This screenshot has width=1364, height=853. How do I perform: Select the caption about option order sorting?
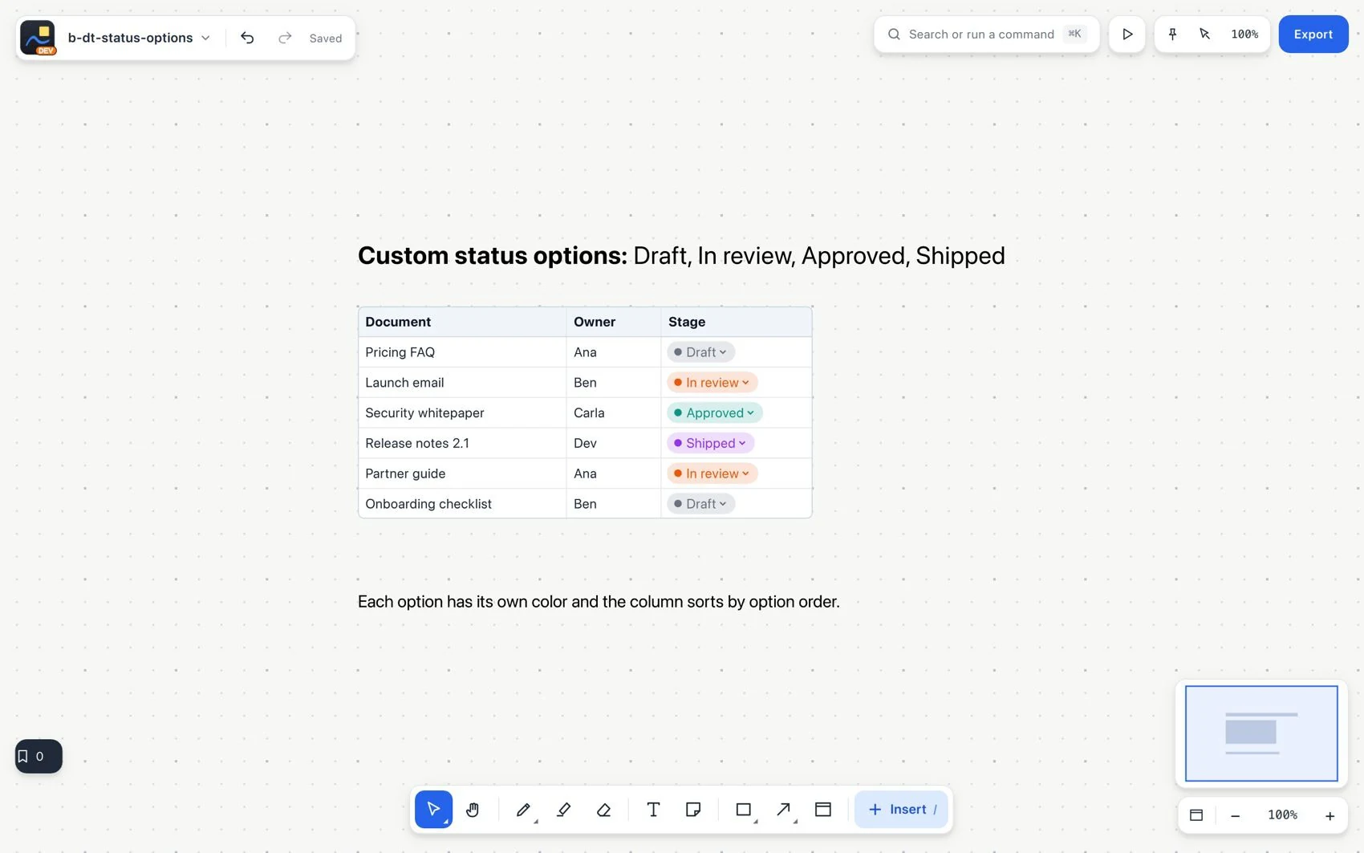[x=599, y=602]
